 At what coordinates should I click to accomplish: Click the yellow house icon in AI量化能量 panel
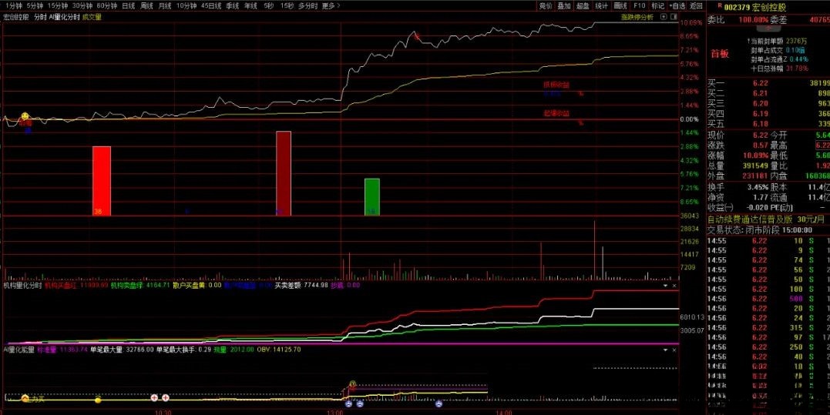click(25, 398)
